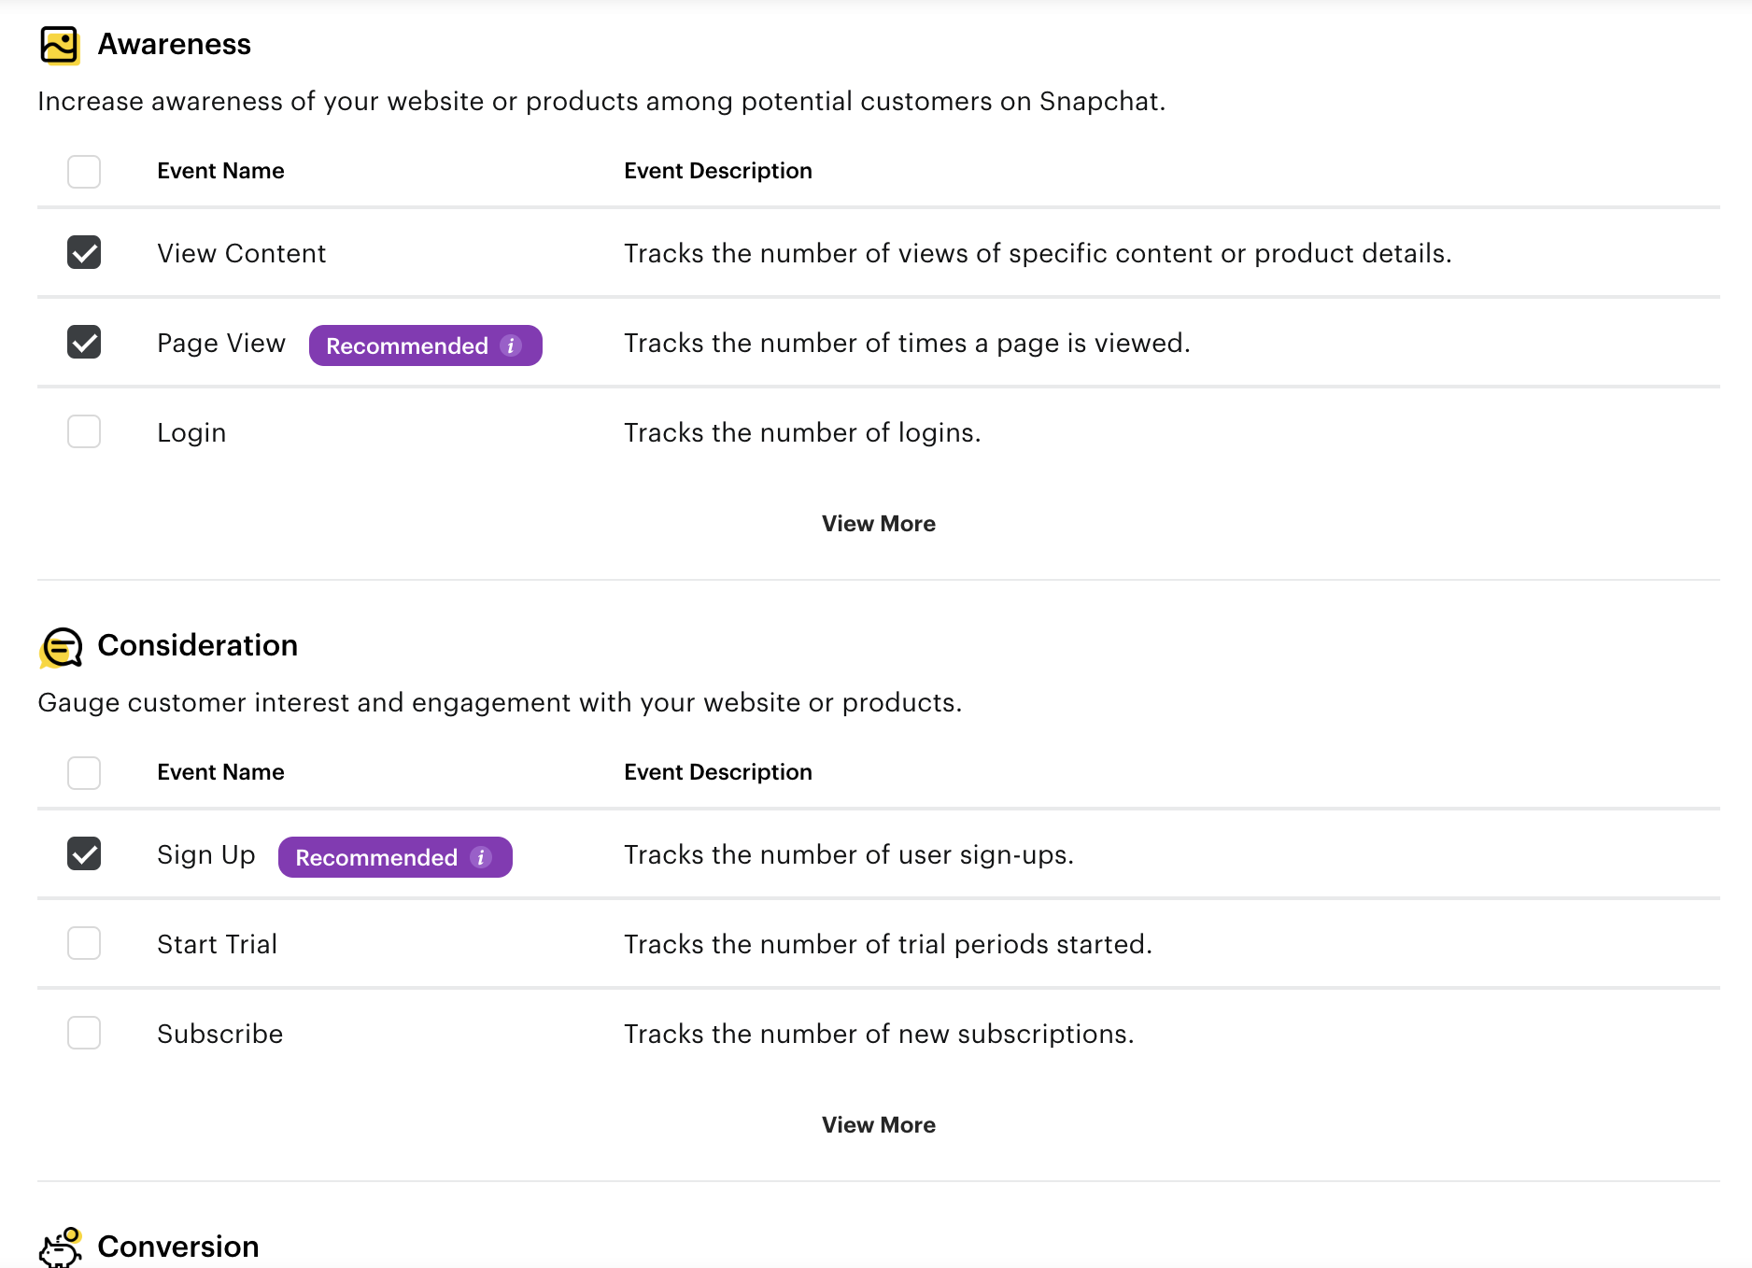Click the Awareness section chart icon
The image size is (1752, 1268).
60,44
